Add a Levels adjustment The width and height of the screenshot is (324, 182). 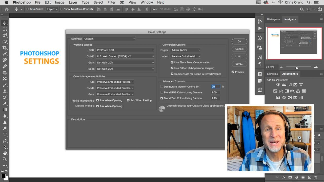point(284,85)
